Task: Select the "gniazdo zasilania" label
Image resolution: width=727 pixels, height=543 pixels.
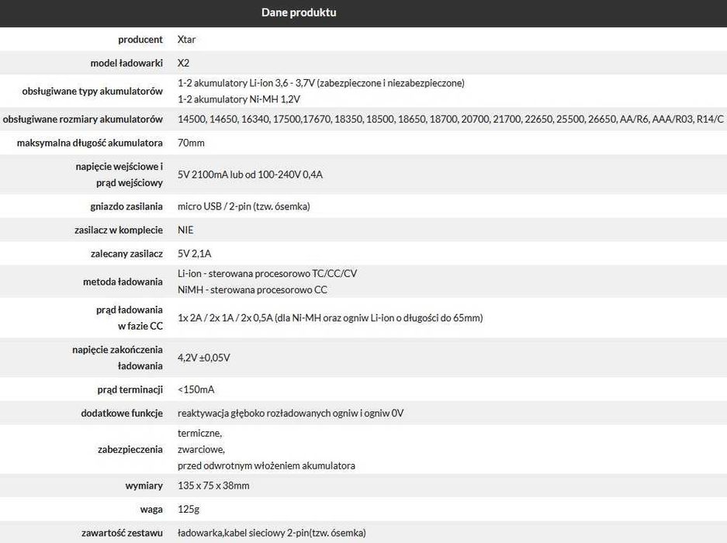Action: tap(126, 206)
